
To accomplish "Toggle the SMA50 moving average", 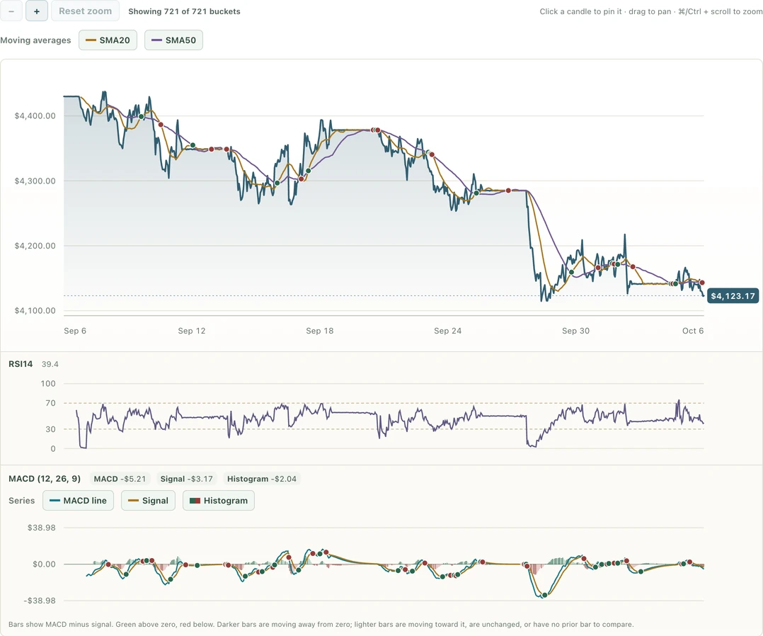I will pos(173,40).
